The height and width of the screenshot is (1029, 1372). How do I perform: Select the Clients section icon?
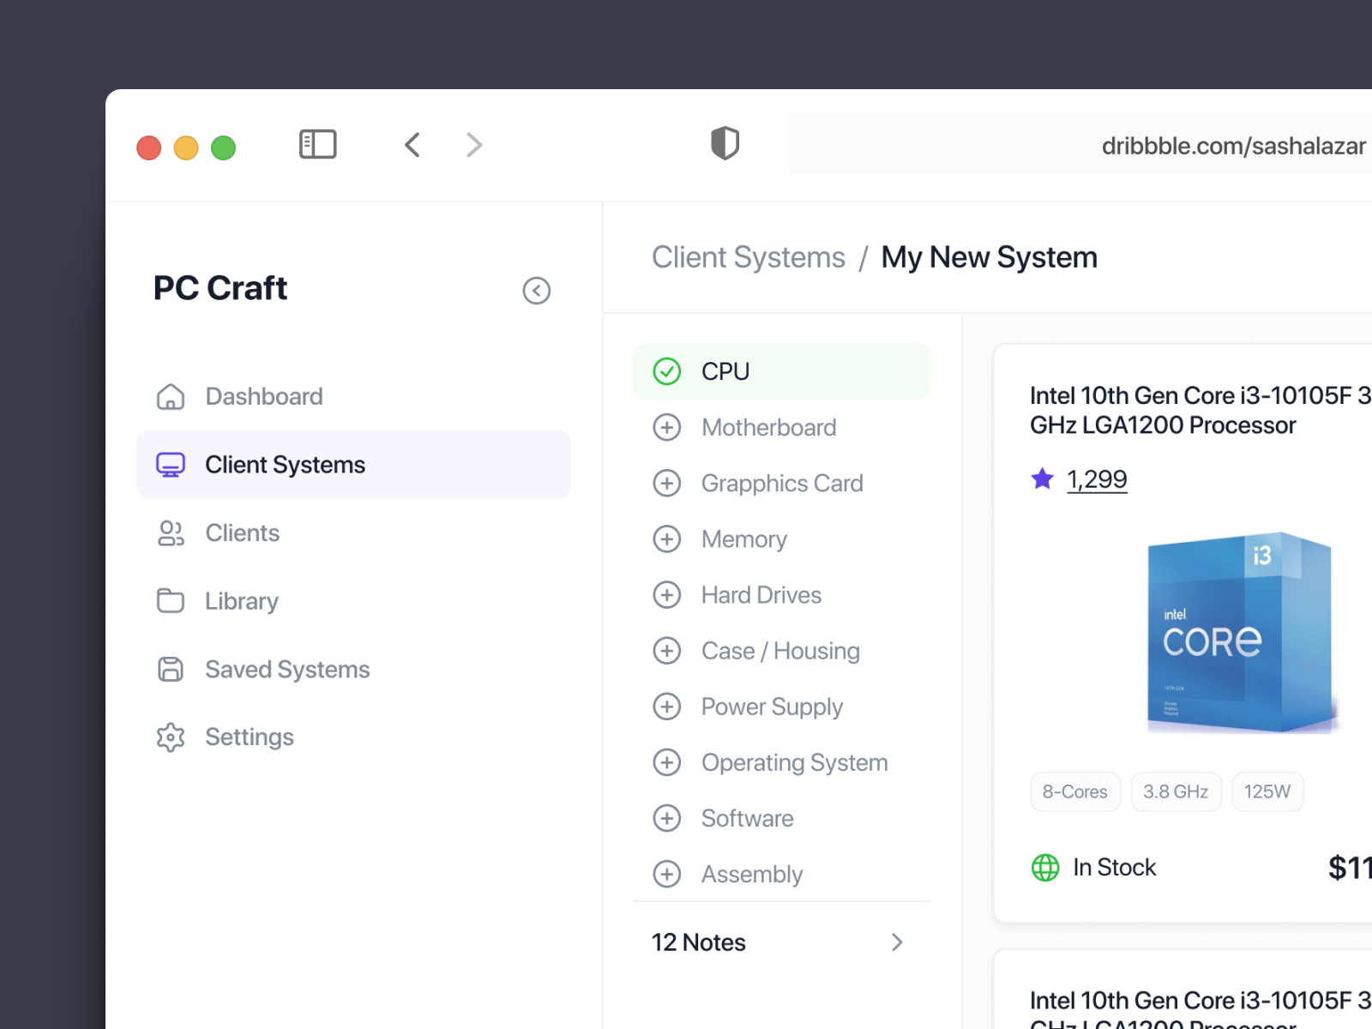(x=171, y=533)
